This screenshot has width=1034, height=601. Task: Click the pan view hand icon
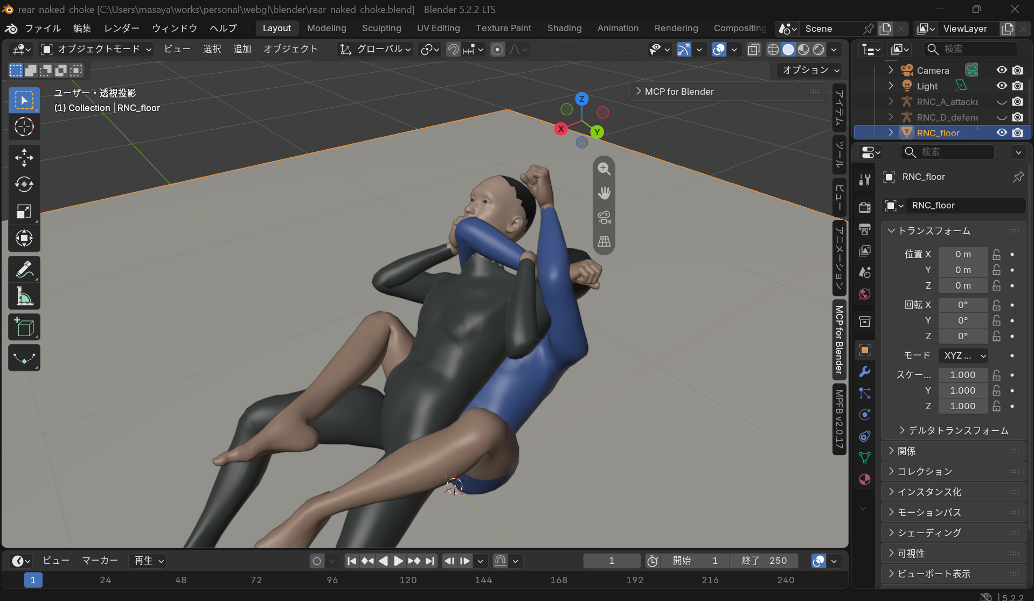[x=604, y=193]
